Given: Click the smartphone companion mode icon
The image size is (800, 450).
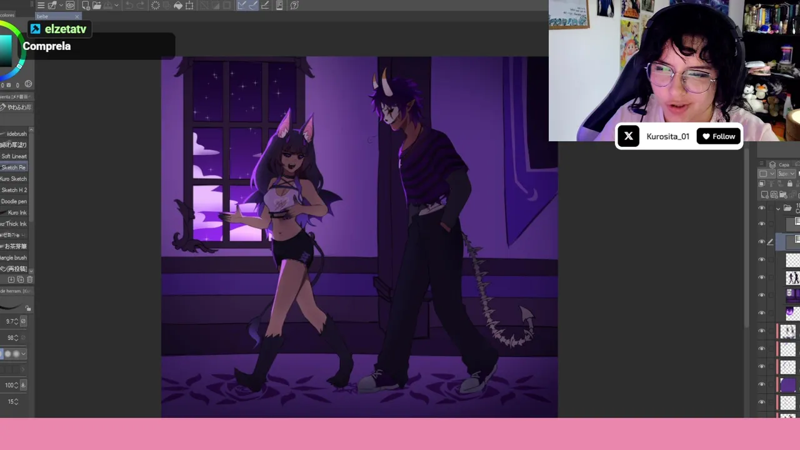Looking at the screenshot, I should pyautogui.click(x=279, y=5).
